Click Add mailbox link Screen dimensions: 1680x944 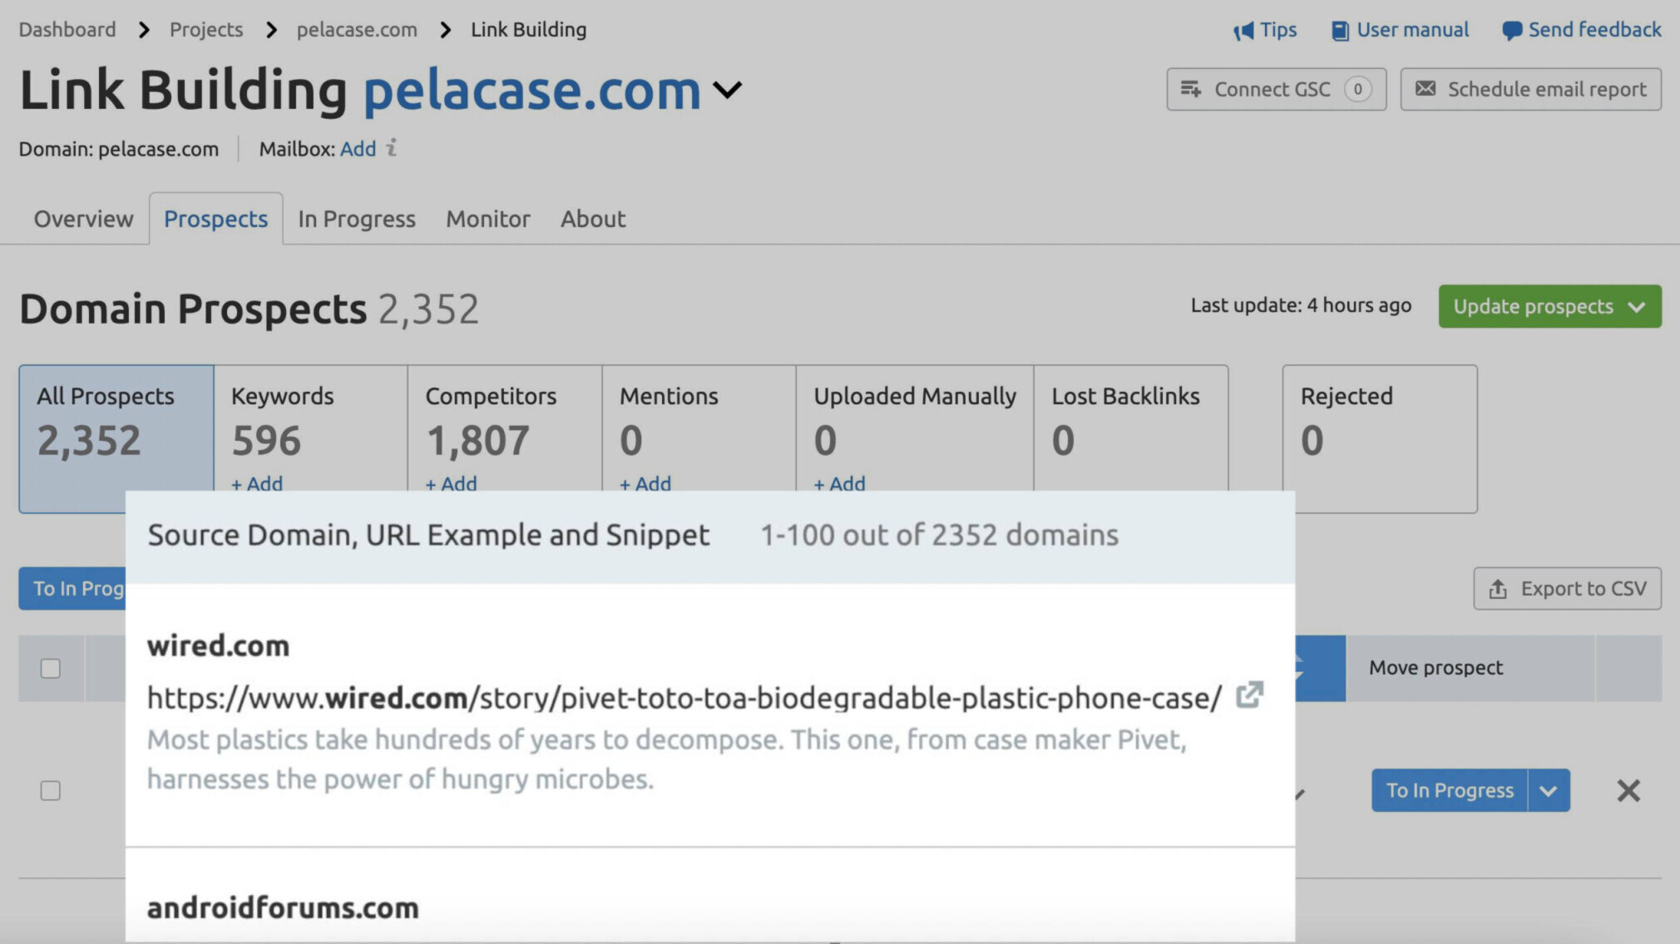pyautogui.click(x=357, y=148)
